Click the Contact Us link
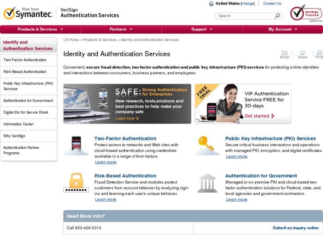 [272, 4]
